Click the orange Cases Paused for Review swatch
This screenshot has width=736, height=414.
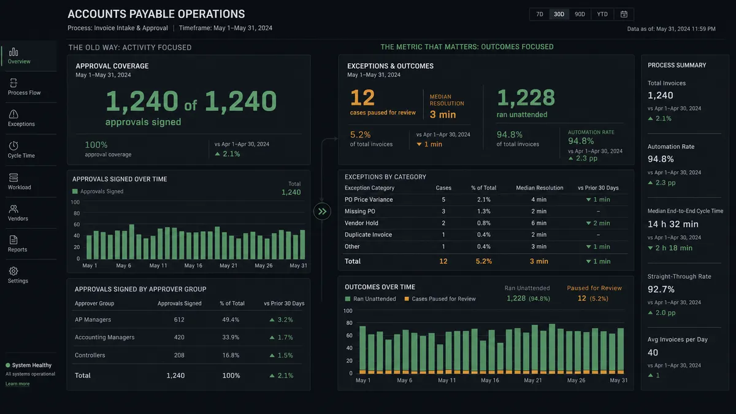(406, 299)
